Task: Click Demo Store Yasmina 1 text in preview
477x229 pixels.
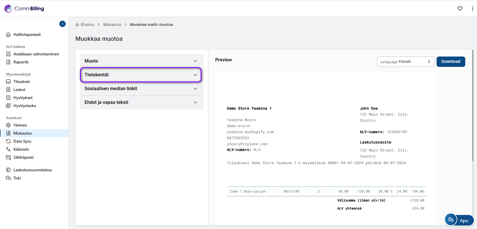Action: 249,108
